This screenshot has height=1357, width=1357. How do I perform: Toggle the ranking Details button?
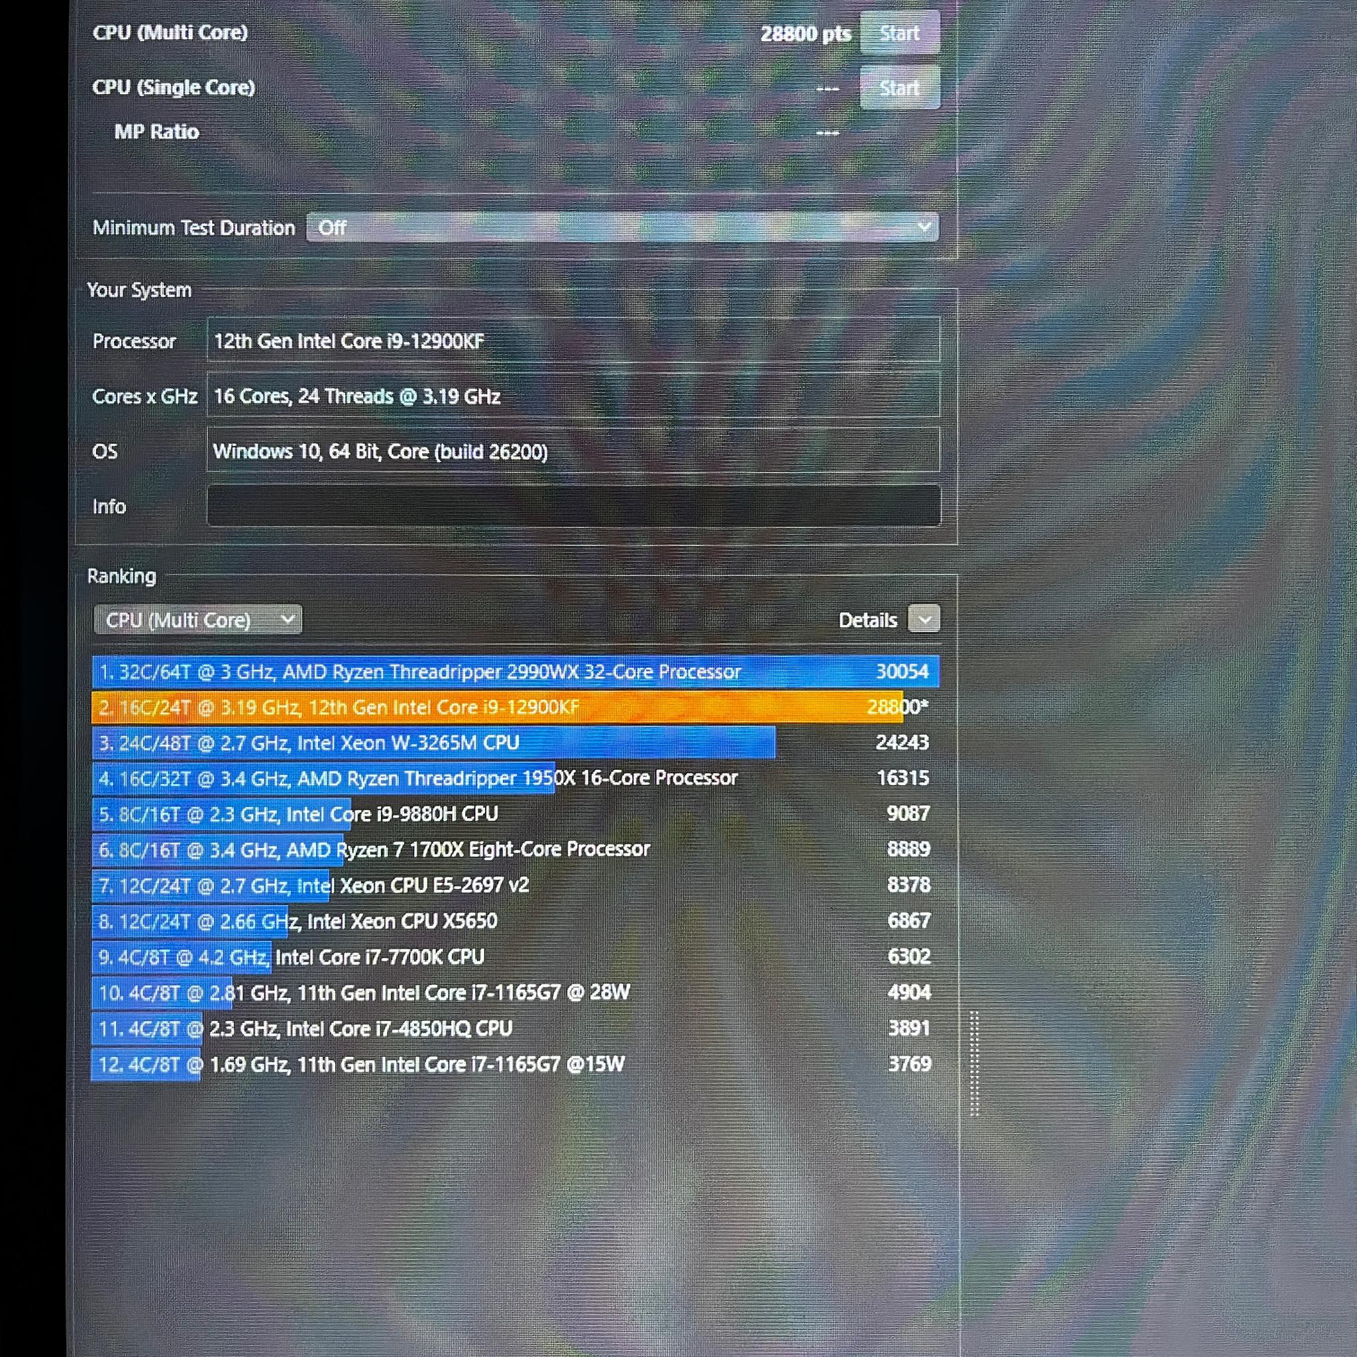pyautogui.click(x=924, y=620)
